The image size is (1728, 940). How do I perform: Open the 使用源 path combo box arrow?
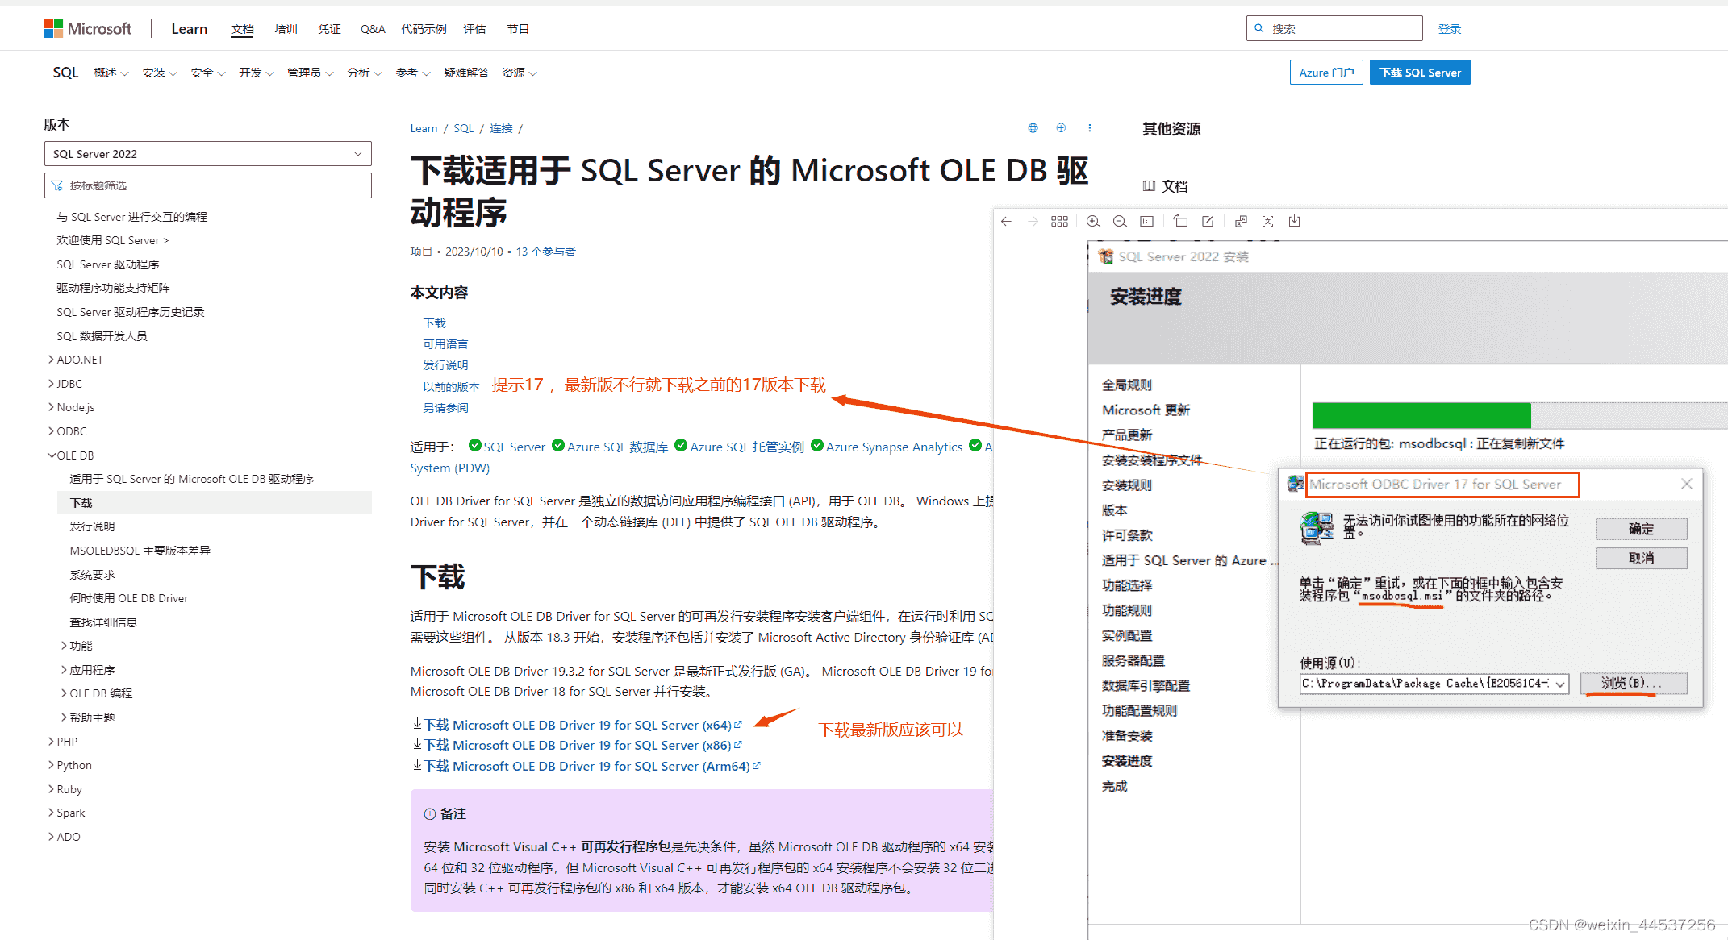pyautogui.click(x=1560, y=684)
